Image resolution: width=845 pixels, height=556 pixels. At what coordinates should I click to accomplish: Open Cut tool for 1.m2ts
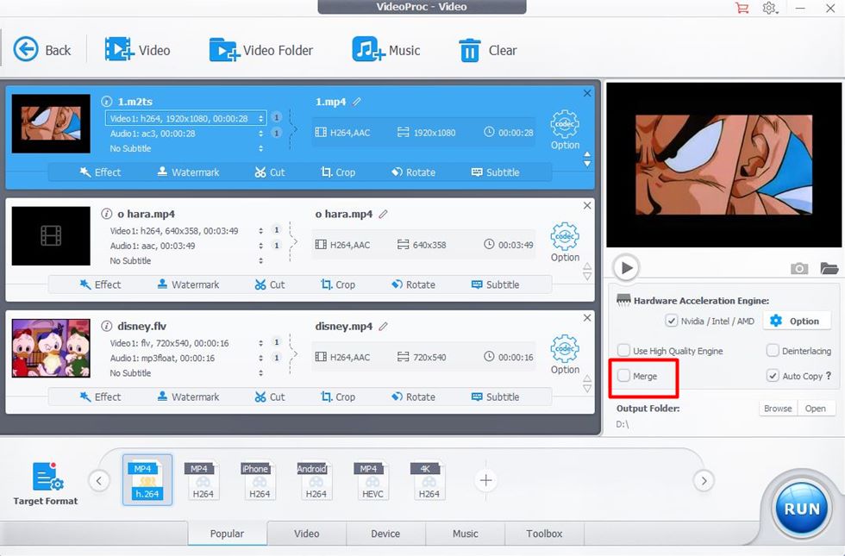point(270,172)
